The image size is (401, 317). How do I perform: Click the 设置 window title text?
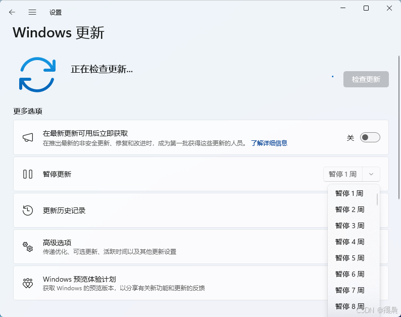point(56,12)
